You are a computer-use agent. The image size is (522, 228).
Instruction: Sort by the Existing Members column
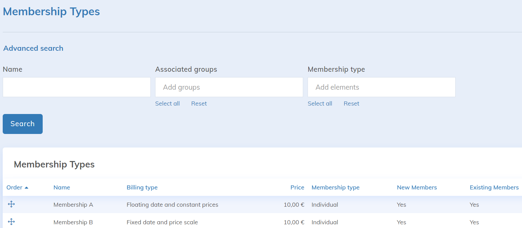coord(494,187)
